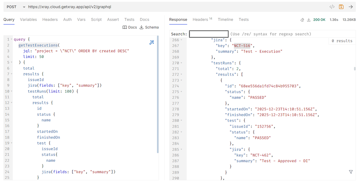
Task: Open the response filter funnel icon
Action: [x=351, y=172]
